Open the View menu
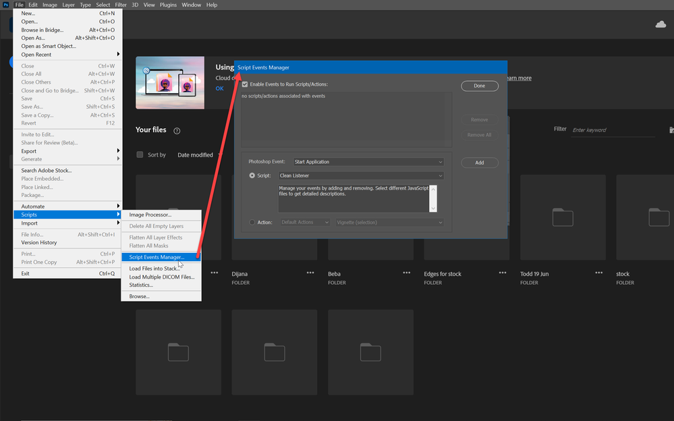Viewport: 674px width, 421px height. point(149,5)
